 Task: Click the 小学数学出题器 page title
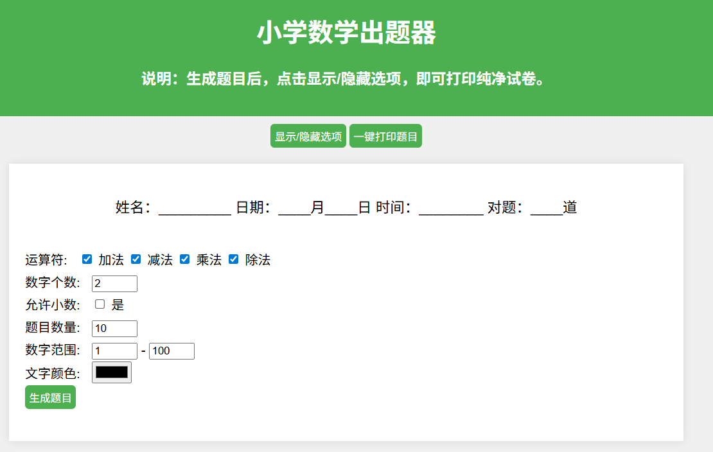click(x=346, y=33)
